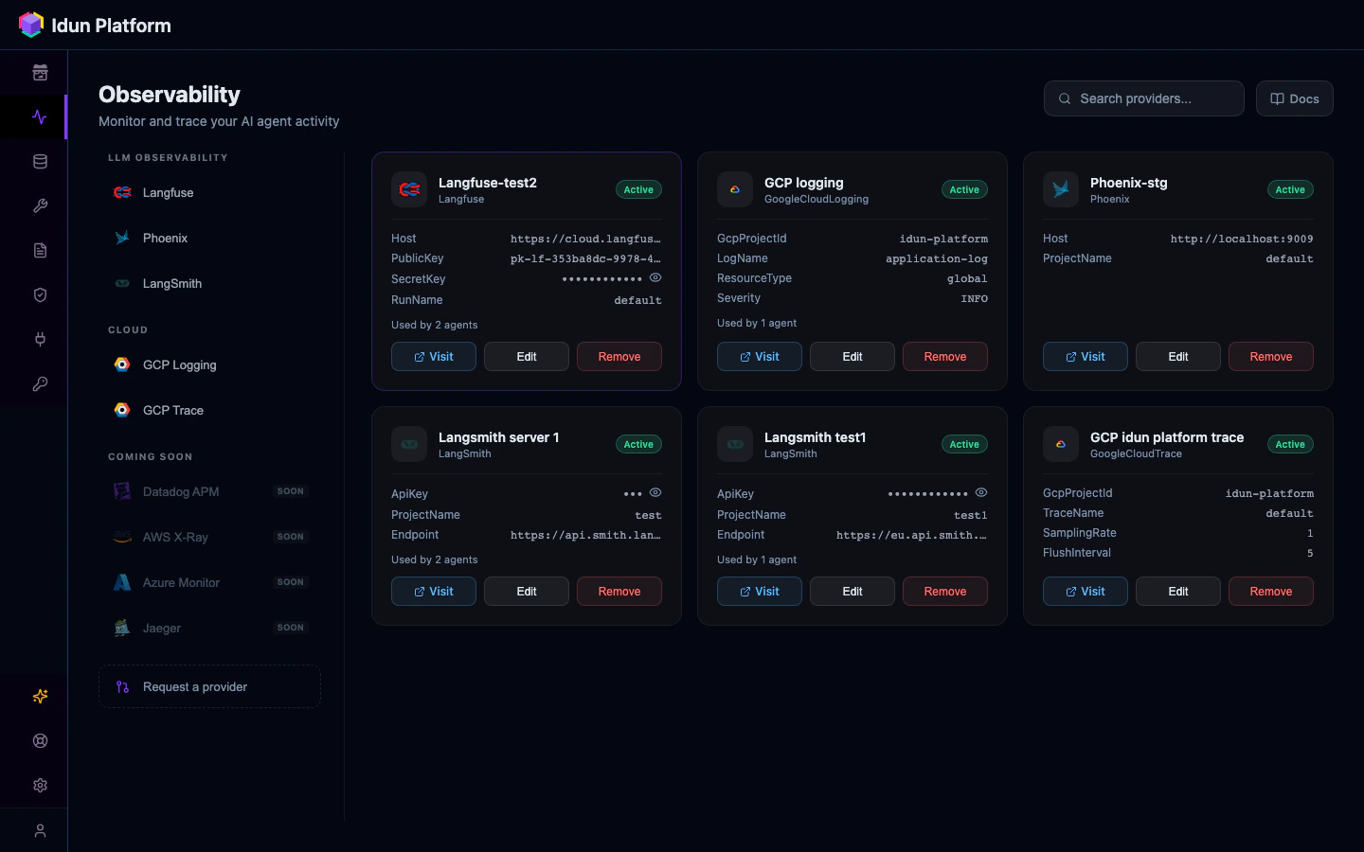Click the plug integrations icon in the left rail
The height and width of the screenshot is (852, 1364).
40,339
